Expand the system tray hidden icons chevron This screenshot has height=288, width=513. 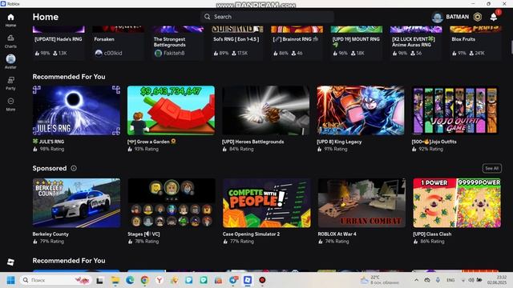click(416, 280)
